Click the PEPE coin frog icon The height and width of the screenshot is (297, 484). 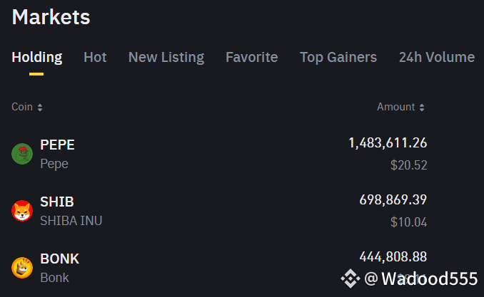point(22,154)
